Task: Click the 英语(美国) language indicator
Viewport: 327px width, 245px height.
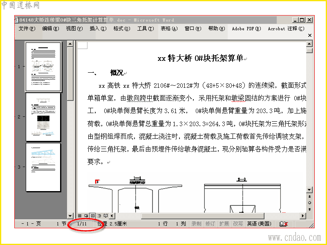Action: click(x=259, y=224)
